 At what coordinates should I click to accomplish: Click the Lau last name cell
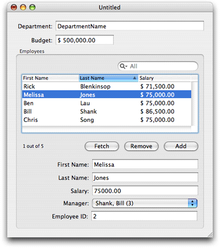tap(85, 103)
